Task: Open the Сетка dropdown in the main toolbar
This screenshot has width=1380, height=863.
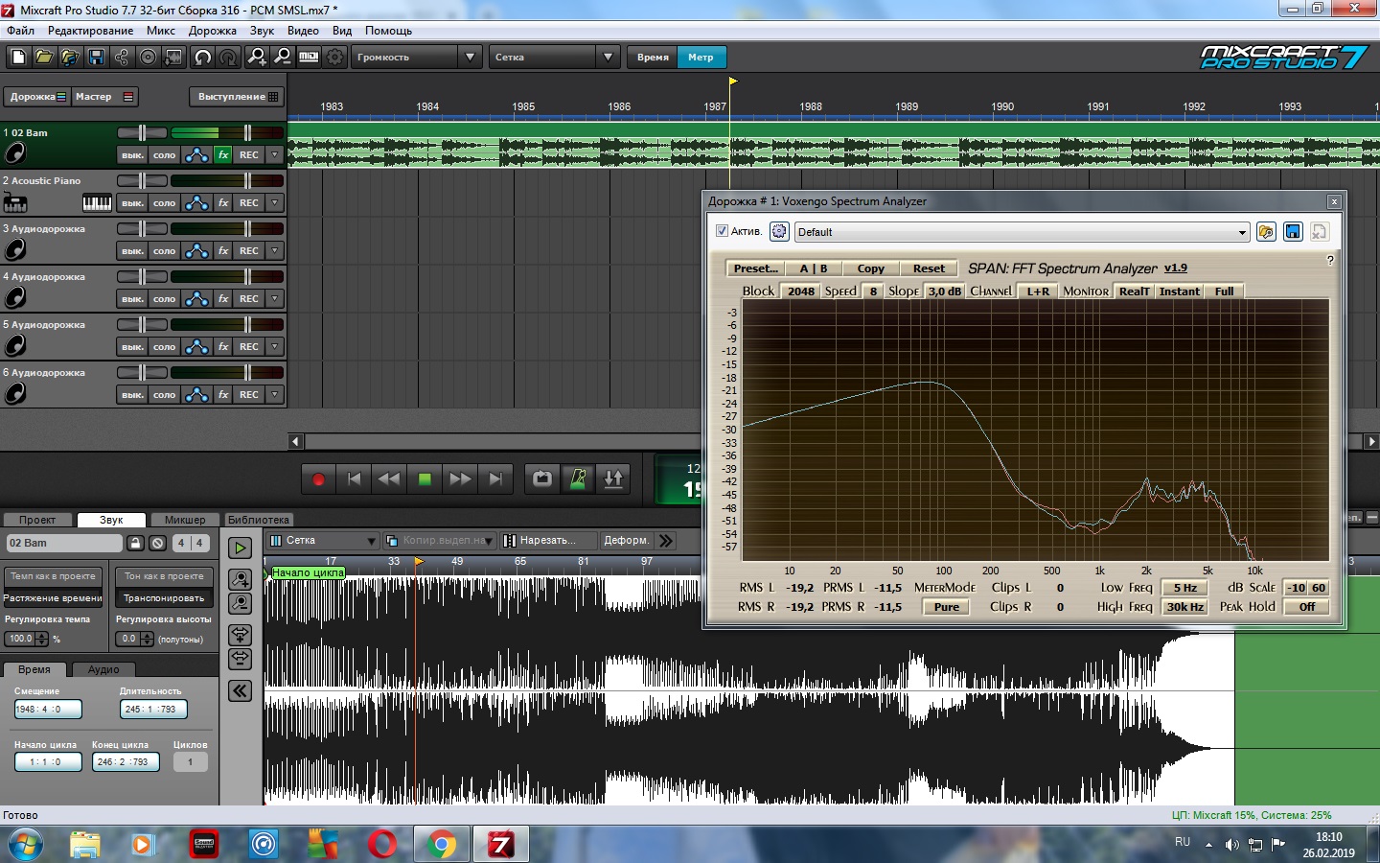Action: point(608,58)
